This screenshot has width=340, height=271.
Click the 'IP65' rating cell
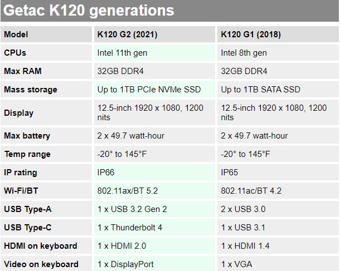[x=230, y=173]
